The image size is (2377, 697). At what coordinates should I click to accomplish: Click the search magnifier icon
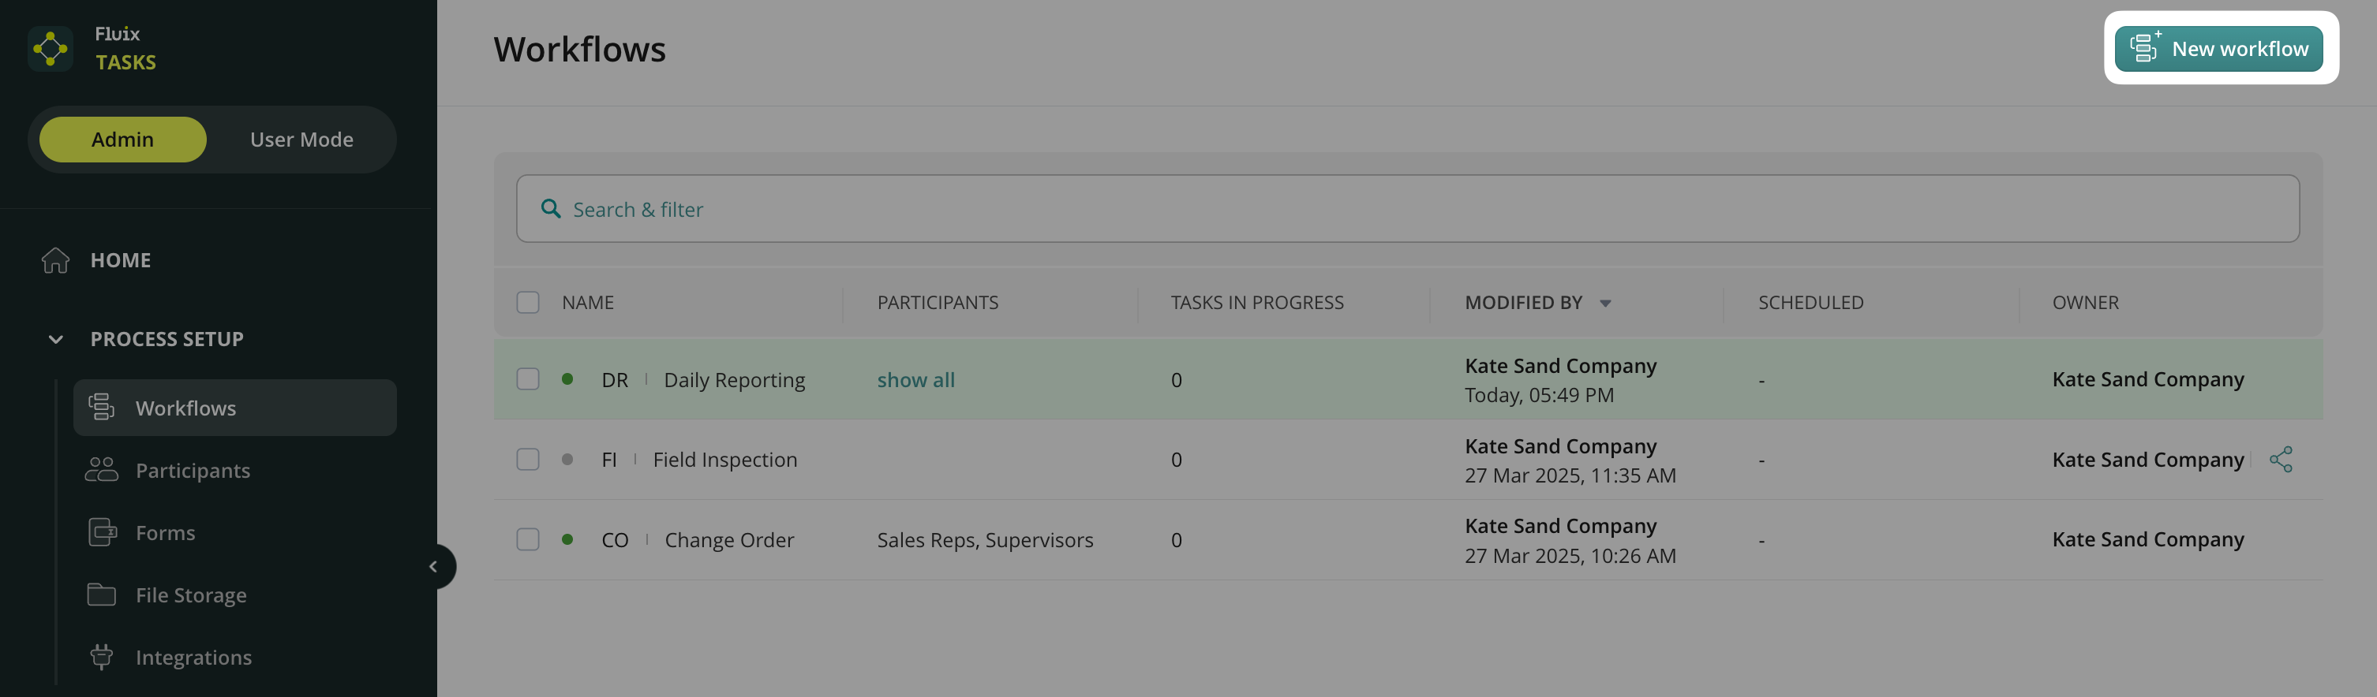click(x=551, y=209)
